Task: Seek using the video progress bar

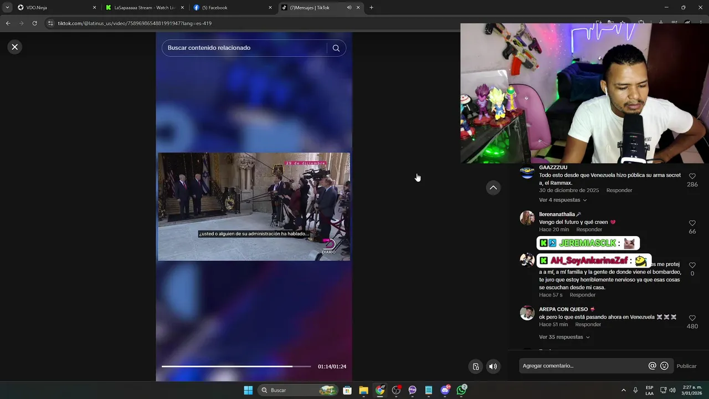Action: pos(236,366)
